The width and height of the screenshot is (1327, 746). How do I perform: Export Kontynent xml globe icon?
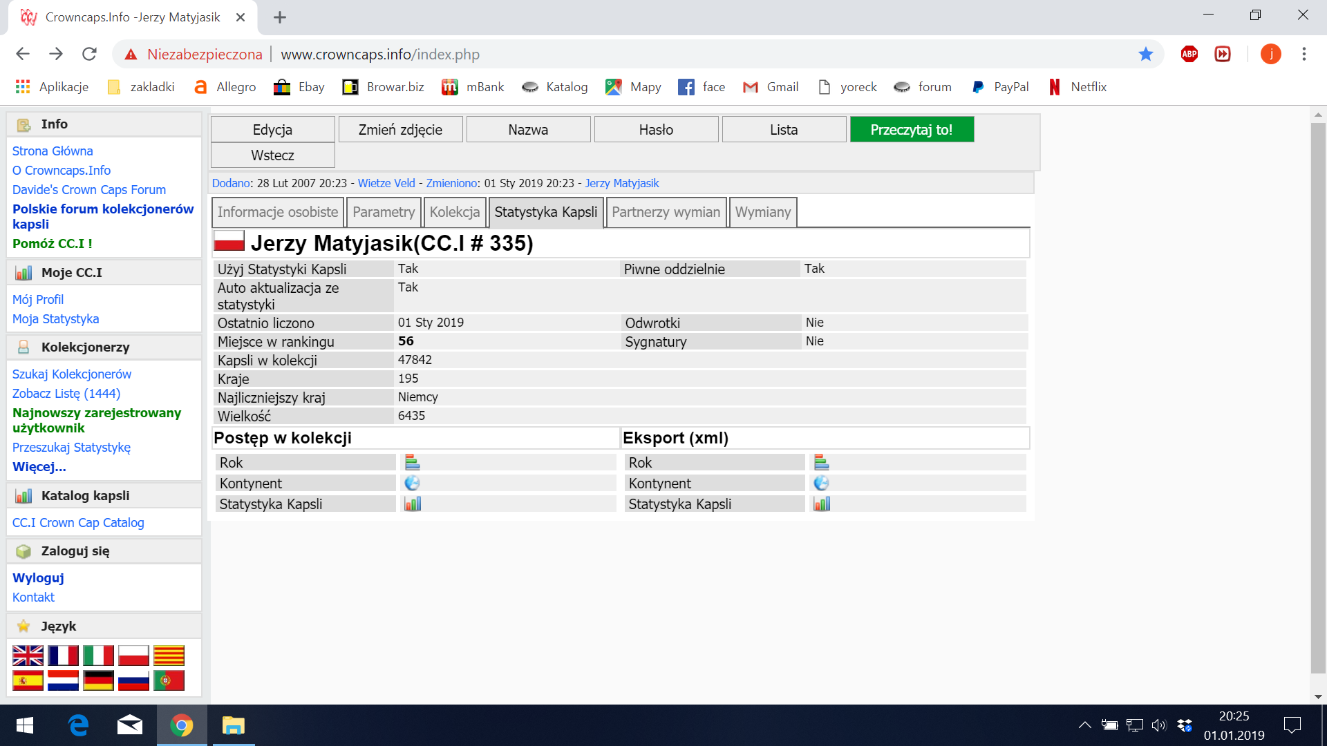(x=822, y=483)
